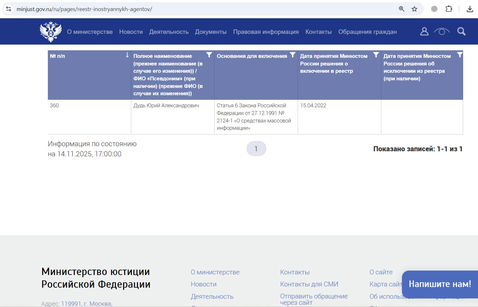This screenshot has width=478, height=307.
Task: Click the Ministry of Justice eagle emblem logo
Action: click(x=51, y=32)
